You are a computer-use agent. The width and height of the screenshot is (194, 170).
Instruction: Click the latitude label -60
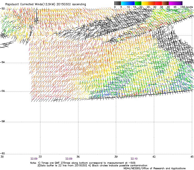click(x=2, y=154)
